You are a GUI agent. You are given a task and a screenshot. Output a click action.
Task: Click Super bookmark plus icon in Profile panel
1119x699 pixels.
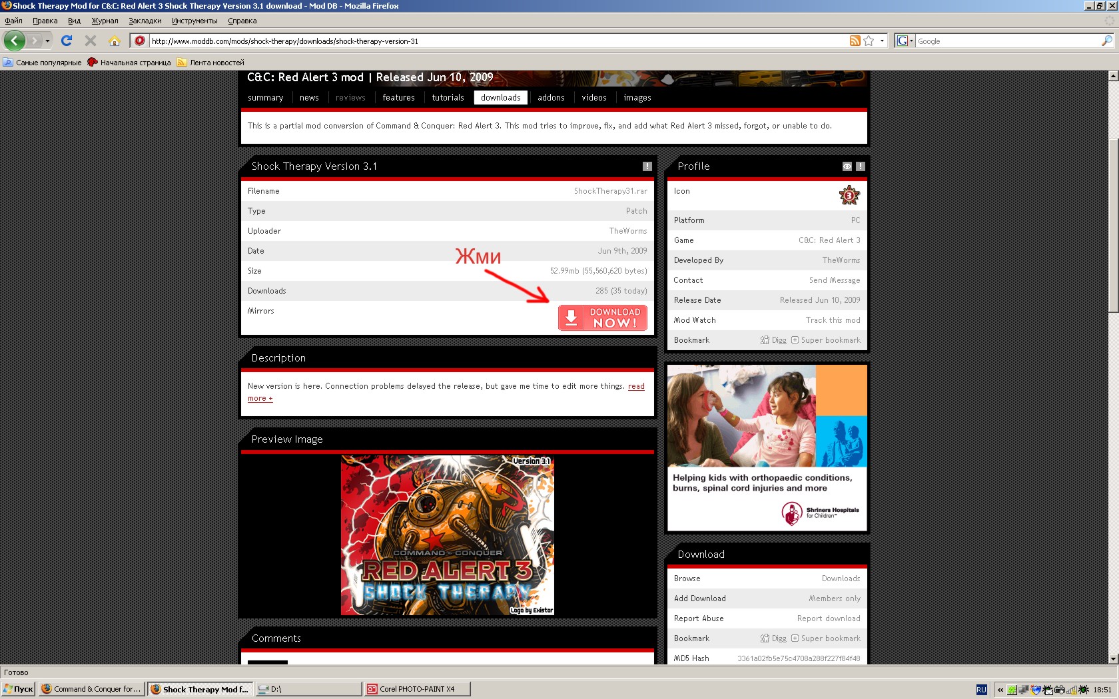click(795, 340)
